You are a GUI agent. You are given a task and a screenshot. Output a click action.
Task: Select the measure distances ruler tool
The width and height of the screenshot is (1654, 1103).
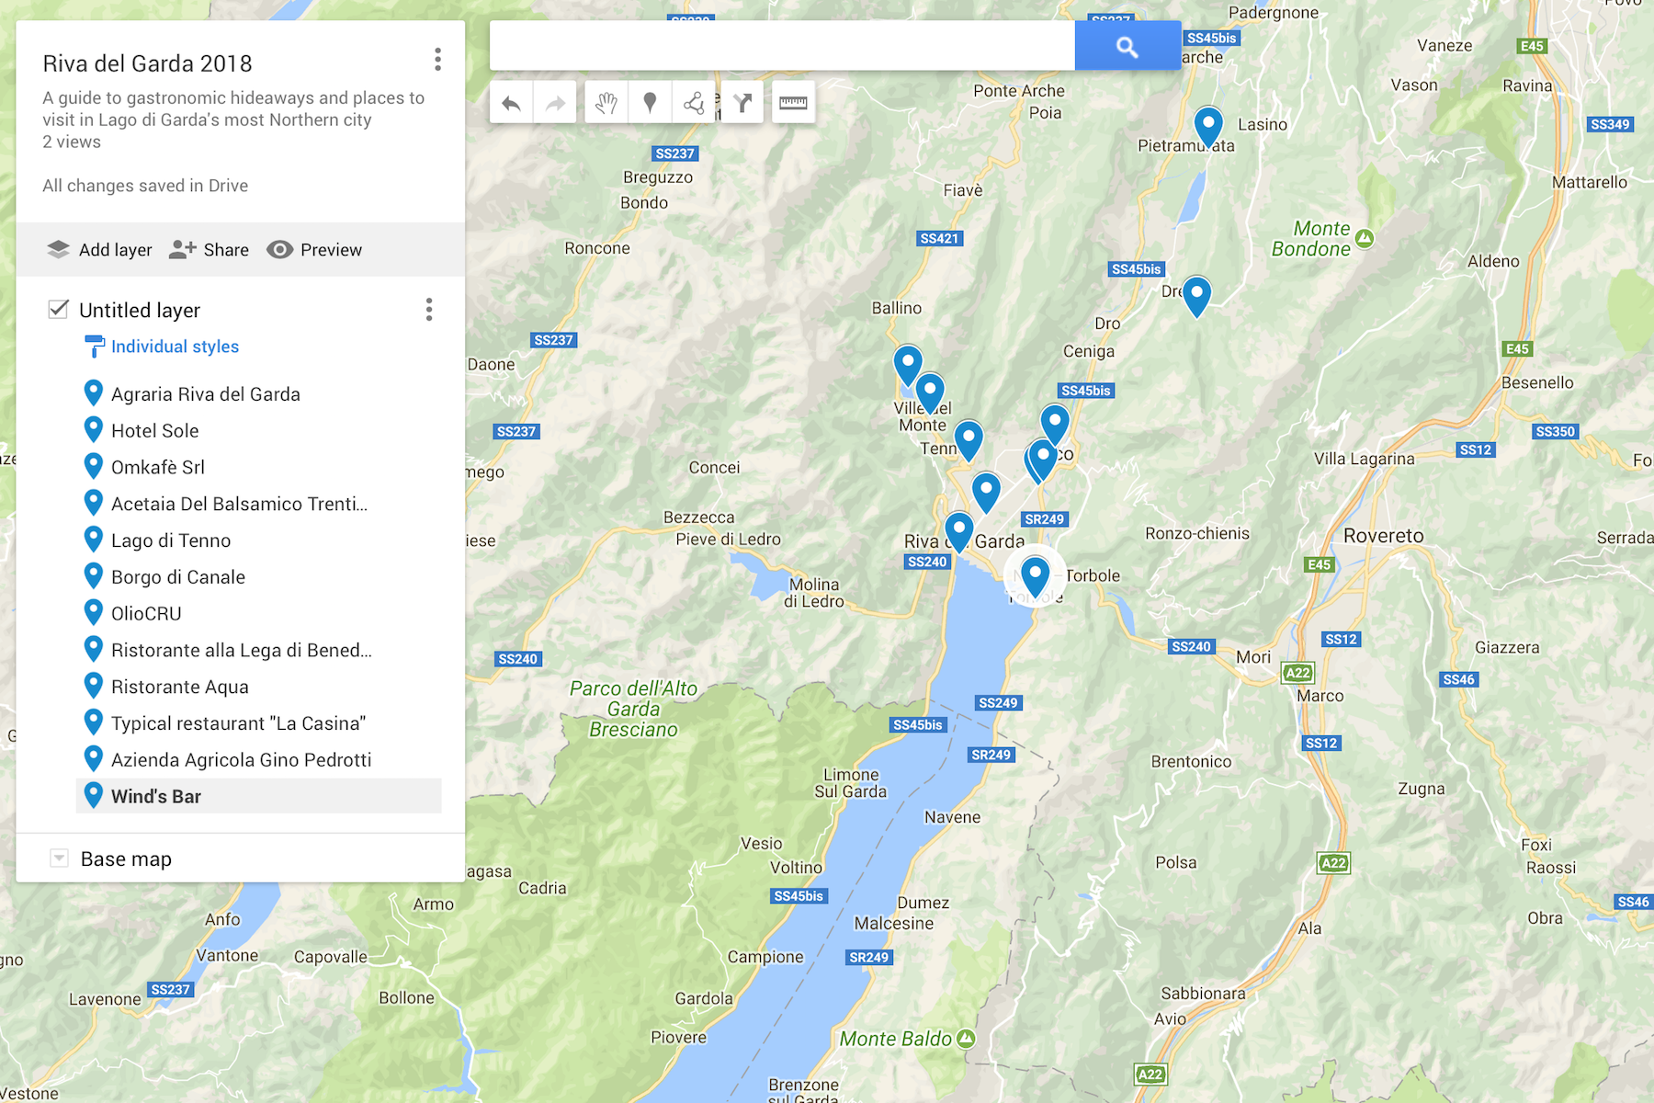793,102
